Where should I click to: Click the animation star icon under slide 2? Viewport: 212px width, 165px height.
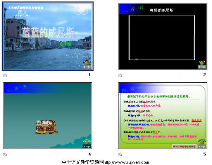(x=120, y=75)
